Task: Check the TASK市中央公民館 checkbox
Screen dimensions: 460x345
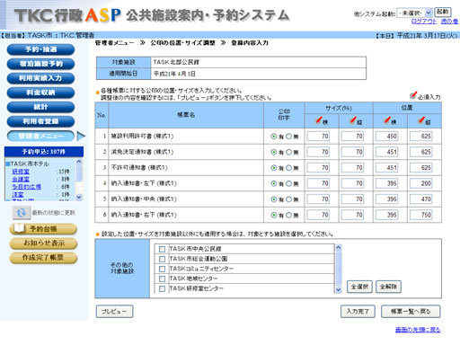Action: [162, 249]
